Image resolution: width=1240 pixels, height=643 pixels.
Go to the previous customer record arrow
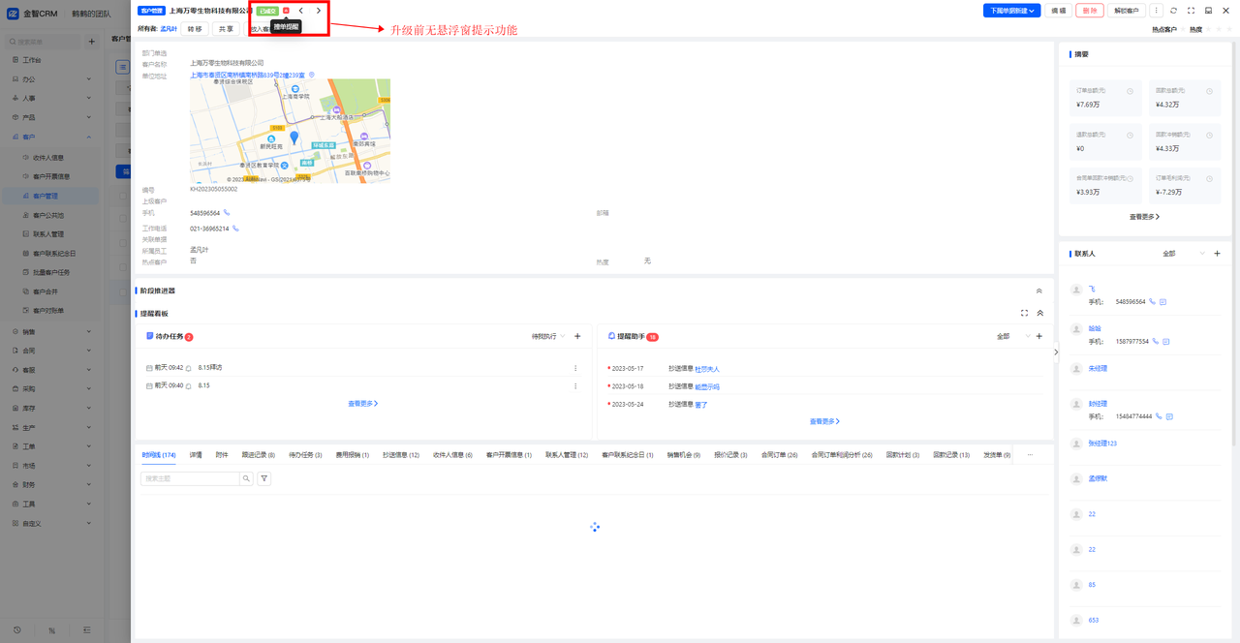click(x=301, y=11)
